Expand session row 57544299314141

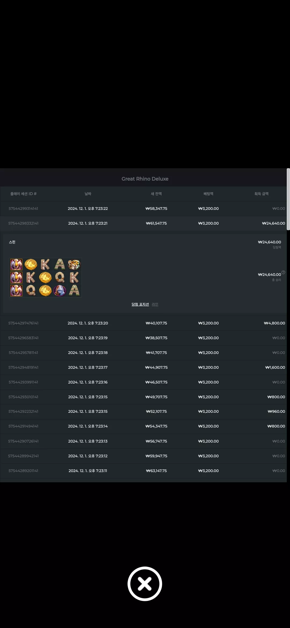tap(143, 209)
